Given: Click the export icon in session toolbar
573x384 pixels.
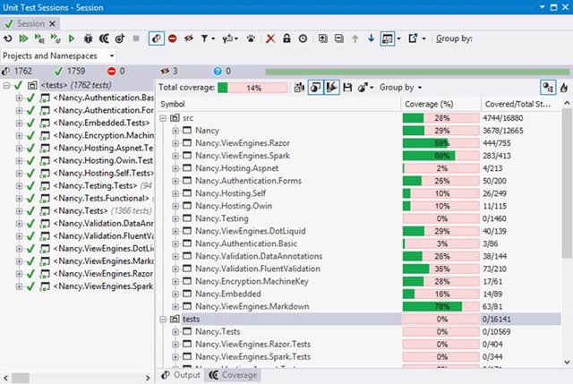Looking at the screenshot, I should pyautogui.click(x=413, y=38).
